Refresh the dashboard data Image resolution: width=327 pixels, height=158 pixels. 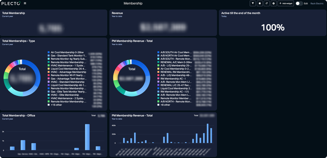pos(266,3)
